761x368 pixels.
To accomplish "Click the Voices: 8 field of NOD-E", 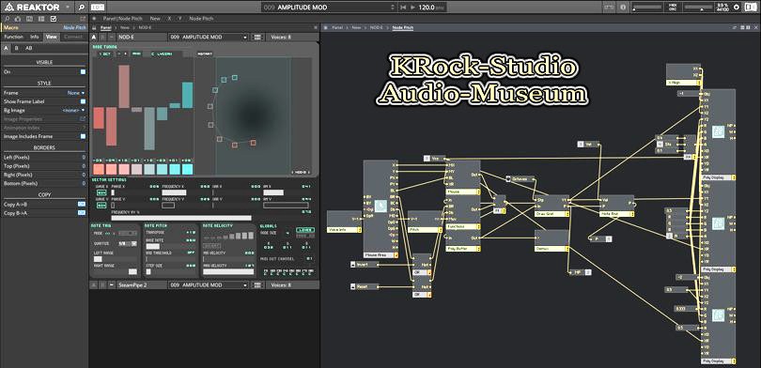I will coord(282,37).
